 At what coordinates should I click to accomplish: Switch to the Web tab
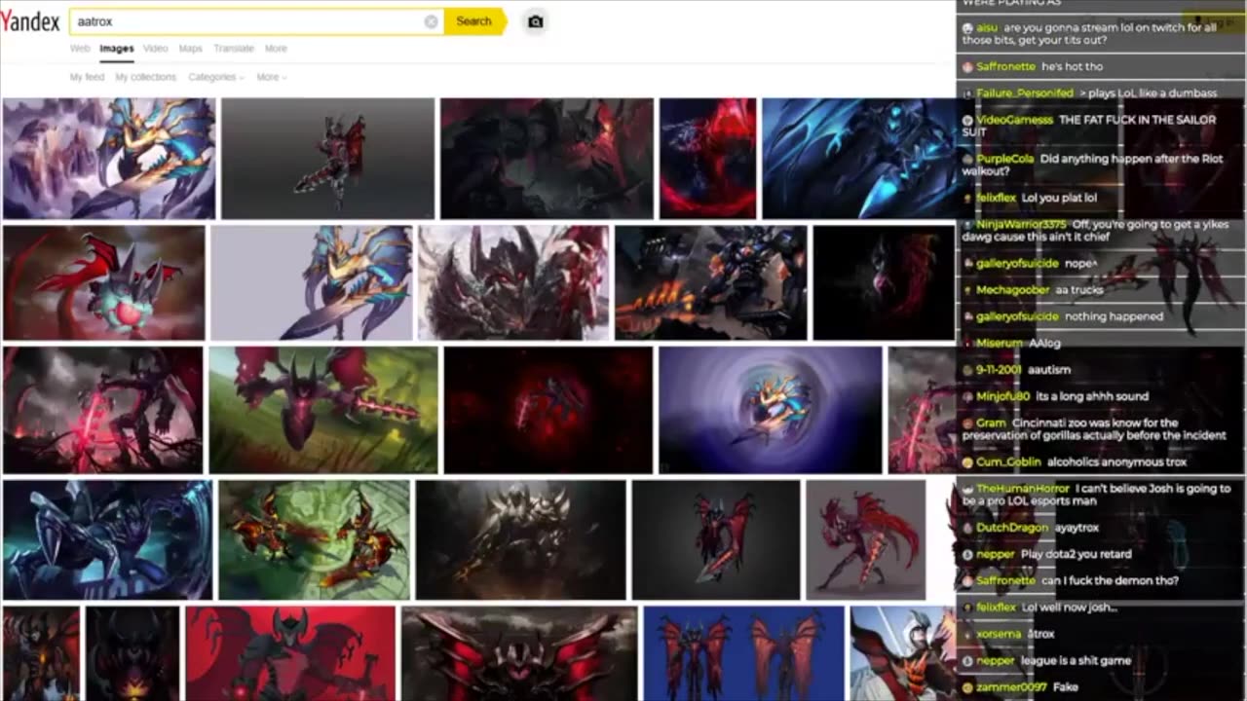[x=80, y=49]
